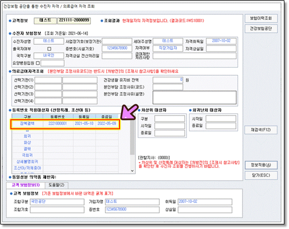Choose the 극희귀 row in the table
The width and height of the screenshot is (289, 229).
[27, 155]
